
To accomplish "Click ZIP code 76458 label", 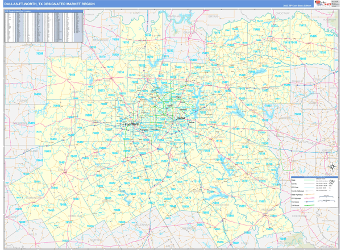I will pyautogui.click(x=72, y=74).
